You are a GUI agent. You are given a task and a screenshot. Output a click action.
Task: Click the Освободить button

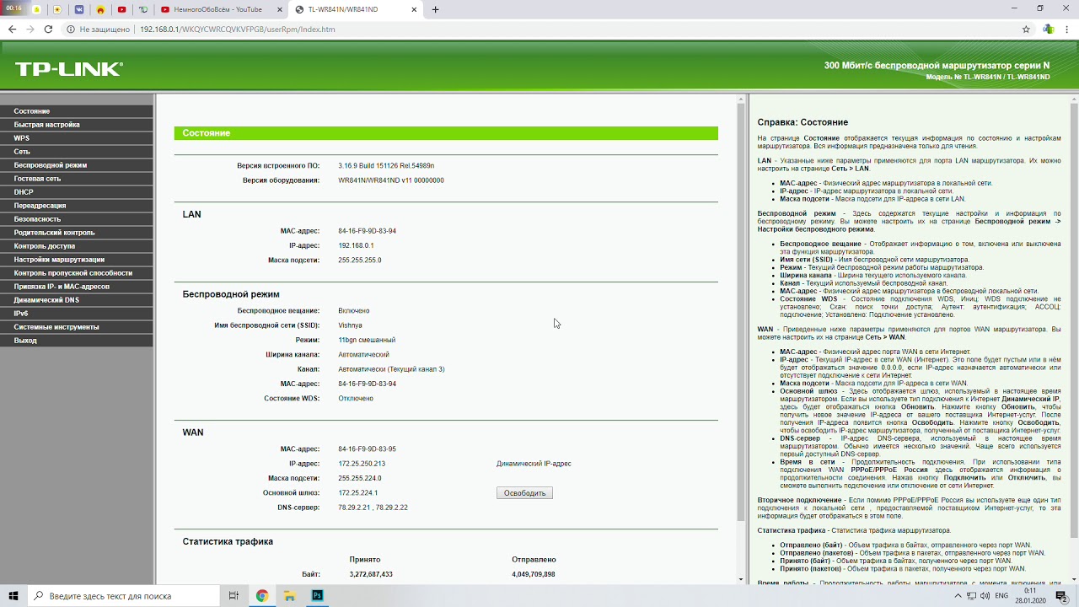(524, 493)
